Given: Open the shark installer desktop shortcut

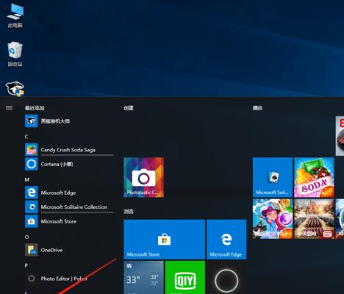Looking at the screenshot, I should 15,89.
